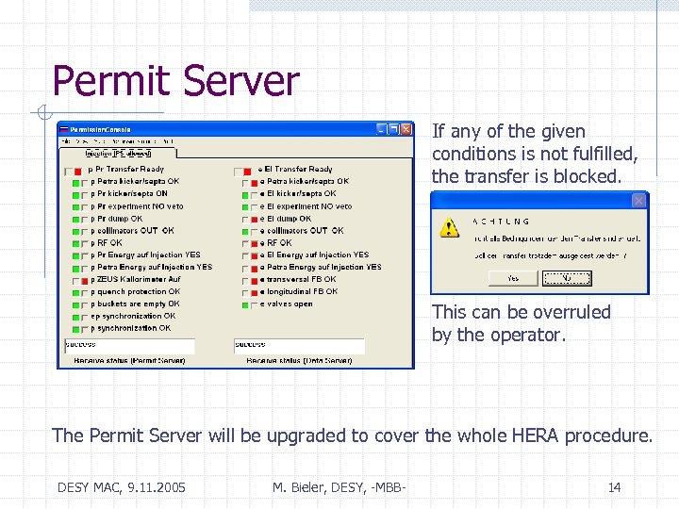The image size is (679, 509).
Task: Click green indicator beside p quench protection OK
Action: pos(75,293)
